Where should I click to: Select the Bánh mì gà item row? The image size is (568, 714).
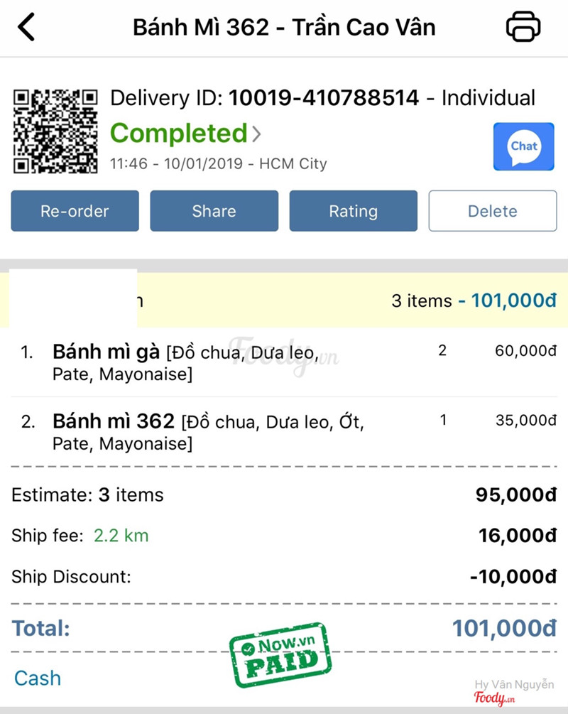coord(284,362)
